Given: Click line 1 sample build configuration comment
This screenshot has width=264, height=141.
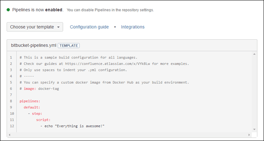Looking at the screenshot, I should point(78,58).
